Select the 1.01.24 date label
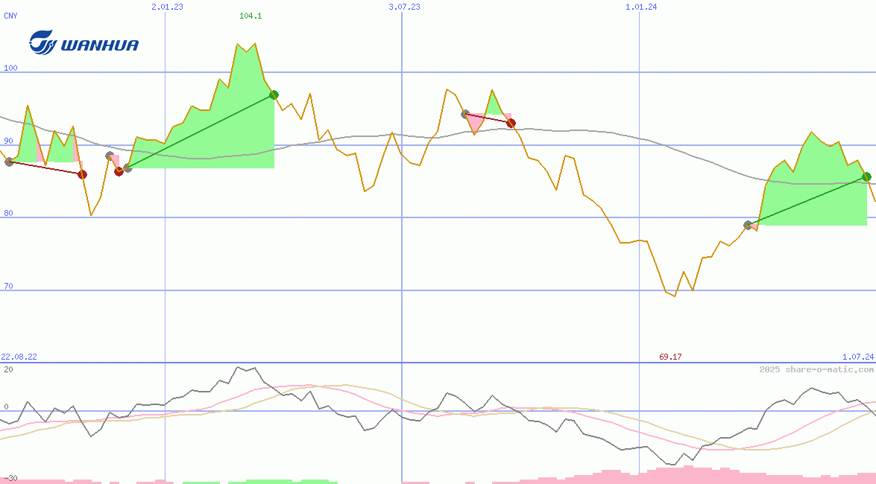This screenshot has width=876, height=484. [x=641, y=7]
